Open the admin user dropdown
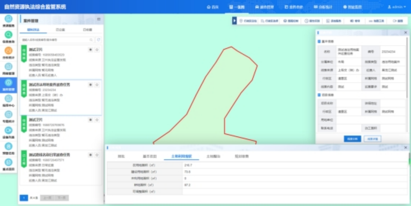The image size is (411, 206). tap(397, 7)
